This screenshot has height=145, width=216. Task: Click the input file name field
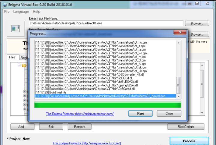[106, 23]
